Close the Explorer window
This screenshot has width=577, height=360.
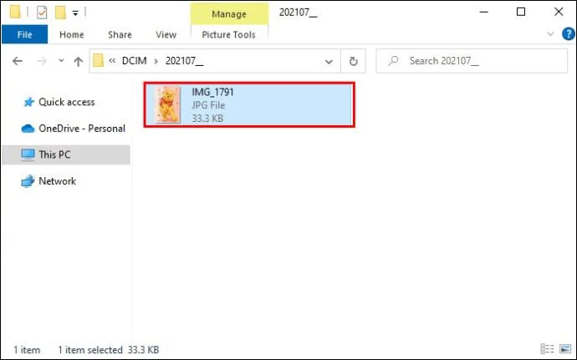click(x=559, y=13)
